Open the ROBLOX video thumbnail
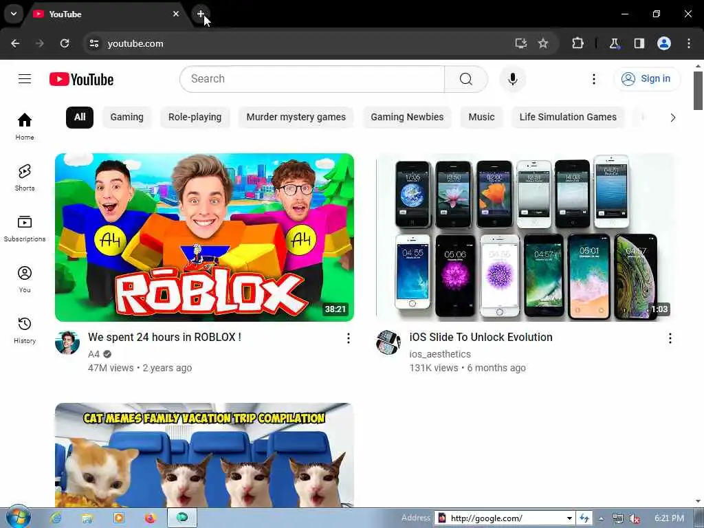The image size is (704, 528). [x=204, y=237]
